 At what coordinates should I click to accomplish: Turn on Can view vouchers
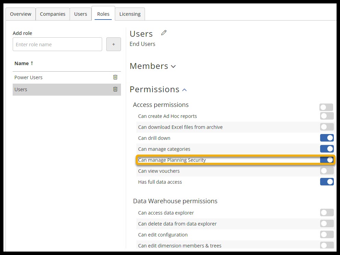327,171
